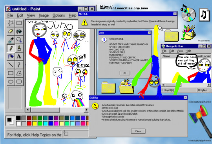Click the Close button in EXTRA dialog

pyautogui.click(x=138, y=131)
